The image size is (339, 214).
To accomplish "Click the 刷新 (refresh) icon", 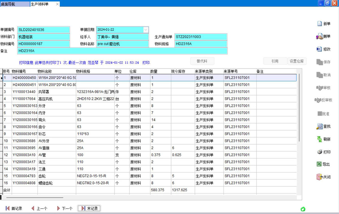I will [320, 139].
